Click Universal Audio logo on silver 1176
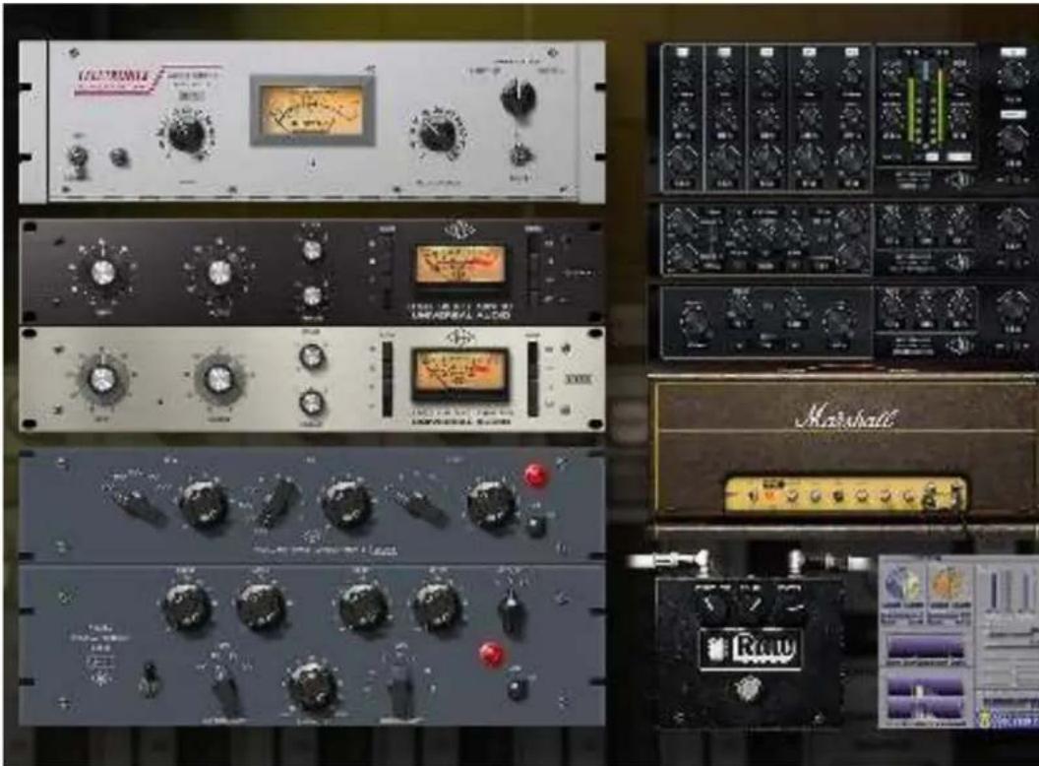 [459, 338]
